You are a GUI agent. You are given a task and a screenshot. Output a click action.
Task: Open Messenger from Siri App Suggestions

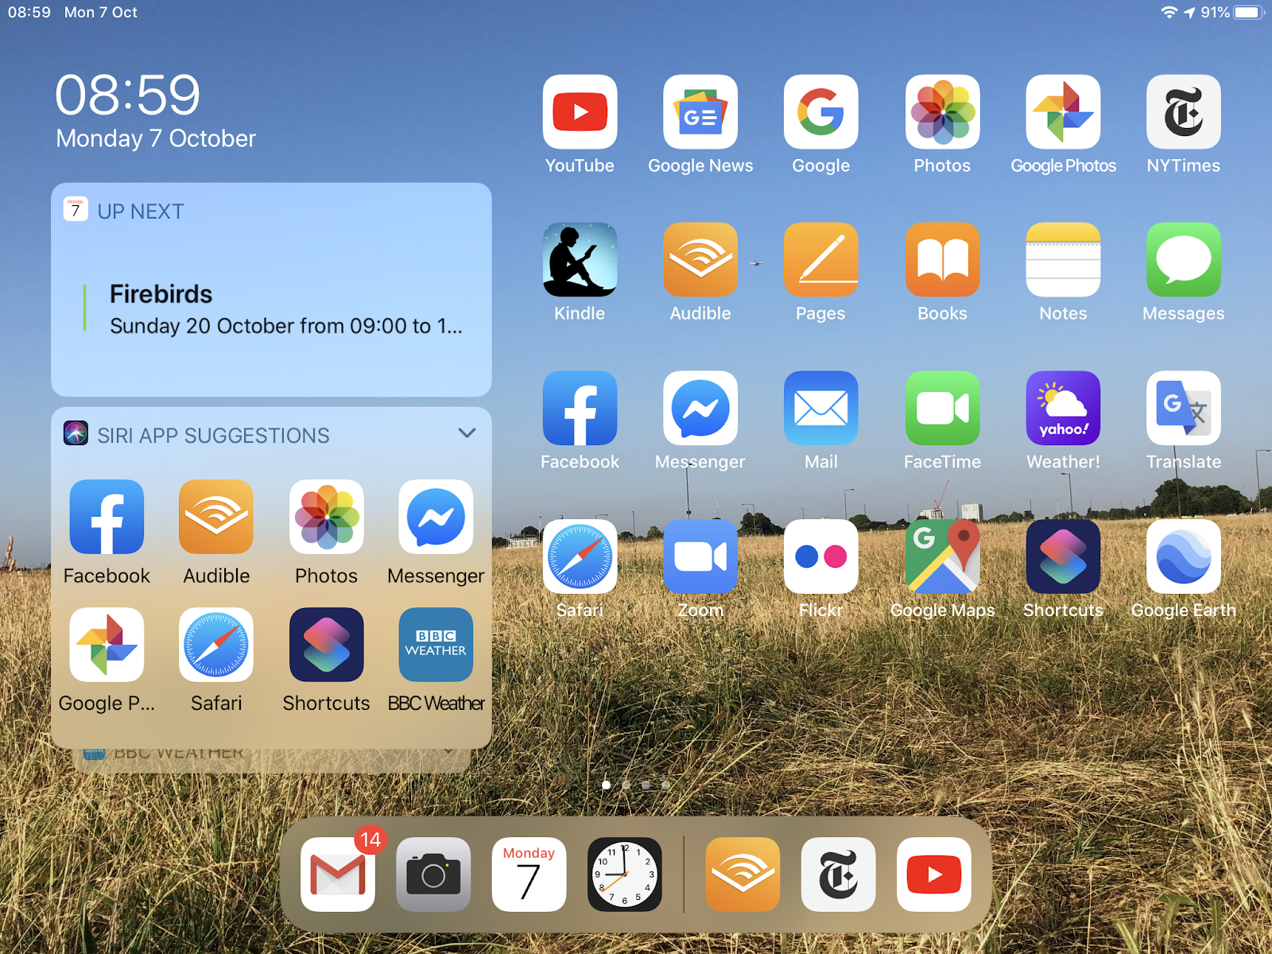436,517
